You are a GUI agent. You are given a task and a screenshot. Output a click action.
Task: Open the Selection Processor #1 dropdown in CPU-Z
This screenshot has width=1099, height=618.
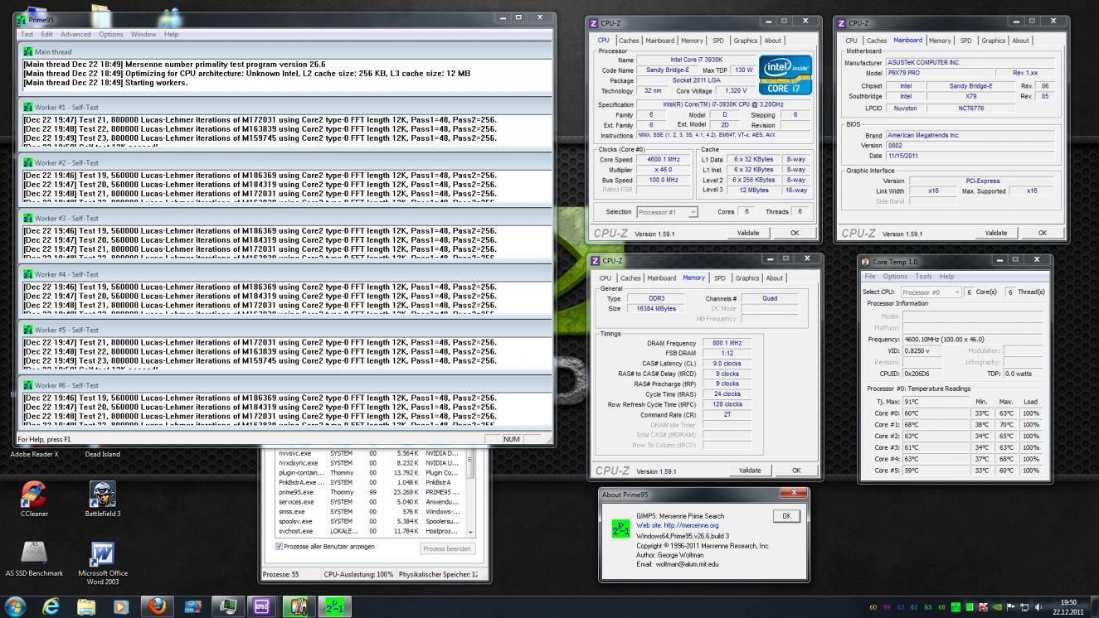(668, 212)
